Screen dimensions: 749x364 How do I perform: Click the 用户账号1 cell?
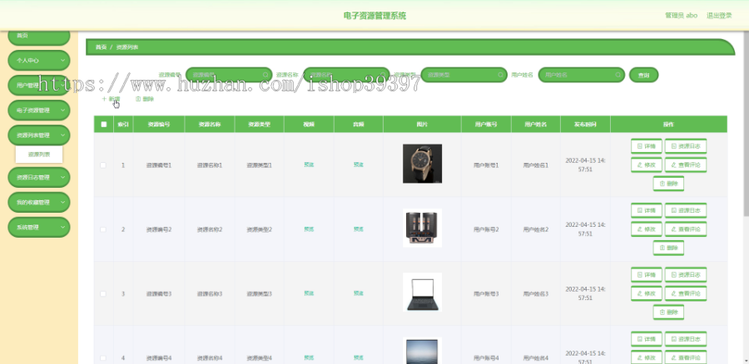pos(486,165)
